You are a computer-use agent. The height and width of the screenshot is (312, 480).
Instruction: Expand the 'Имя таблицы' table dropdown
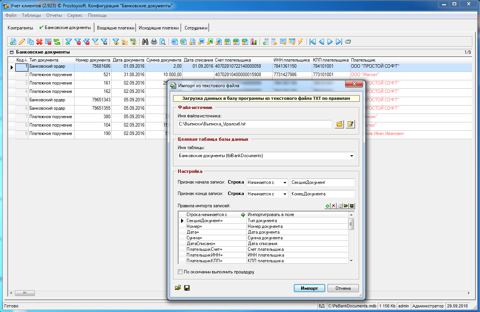(x=351, y=156)
